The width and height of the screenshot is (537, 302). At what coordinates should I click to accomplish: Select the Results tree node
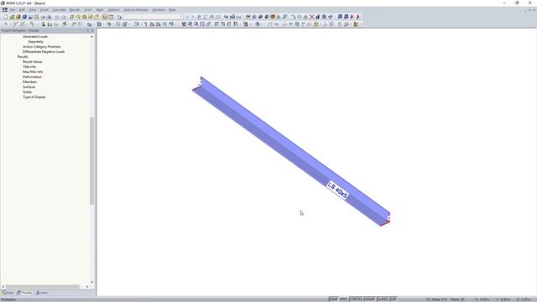click(x=23, y=57)
